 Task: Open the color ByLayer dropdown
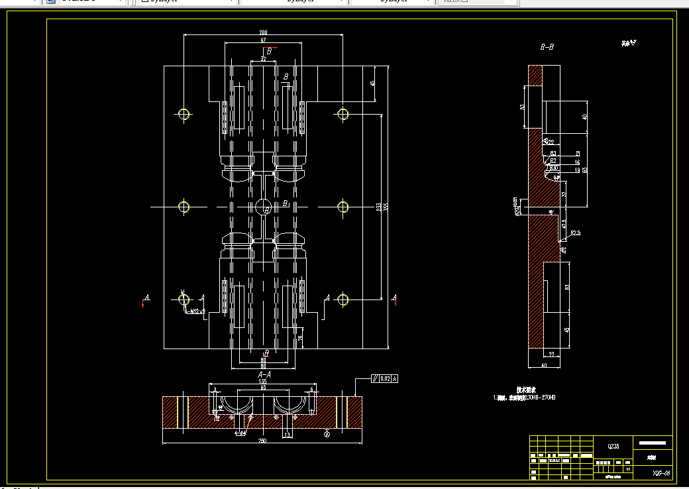(187, 2)
